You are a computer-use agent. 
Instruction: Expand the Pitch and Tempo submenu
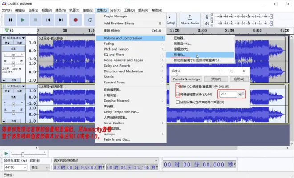131,49
